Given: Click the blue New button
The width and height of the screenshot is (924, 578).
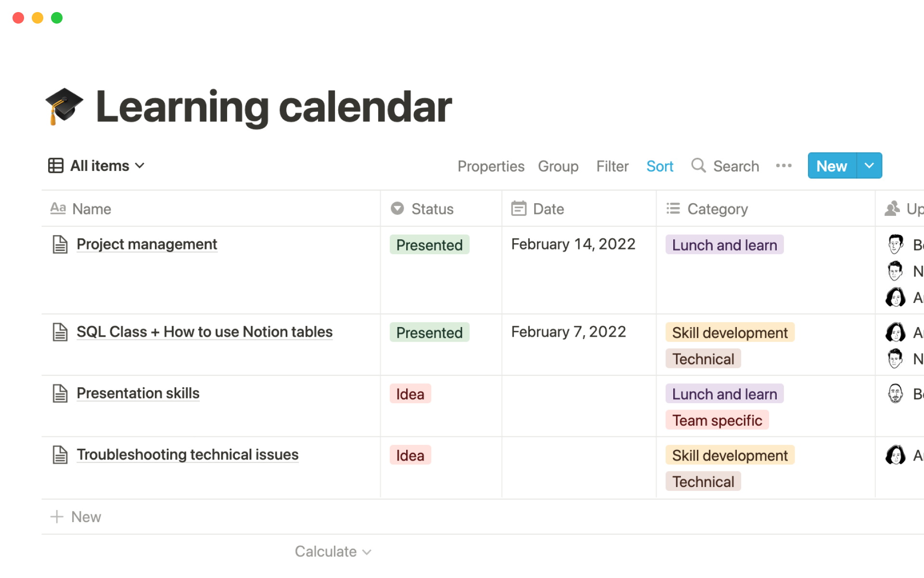Looking at the screenshot, I should (x=832, y=166).
